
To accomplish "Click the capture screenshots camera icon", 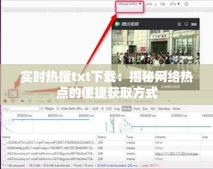I will [x=23, y=101].
